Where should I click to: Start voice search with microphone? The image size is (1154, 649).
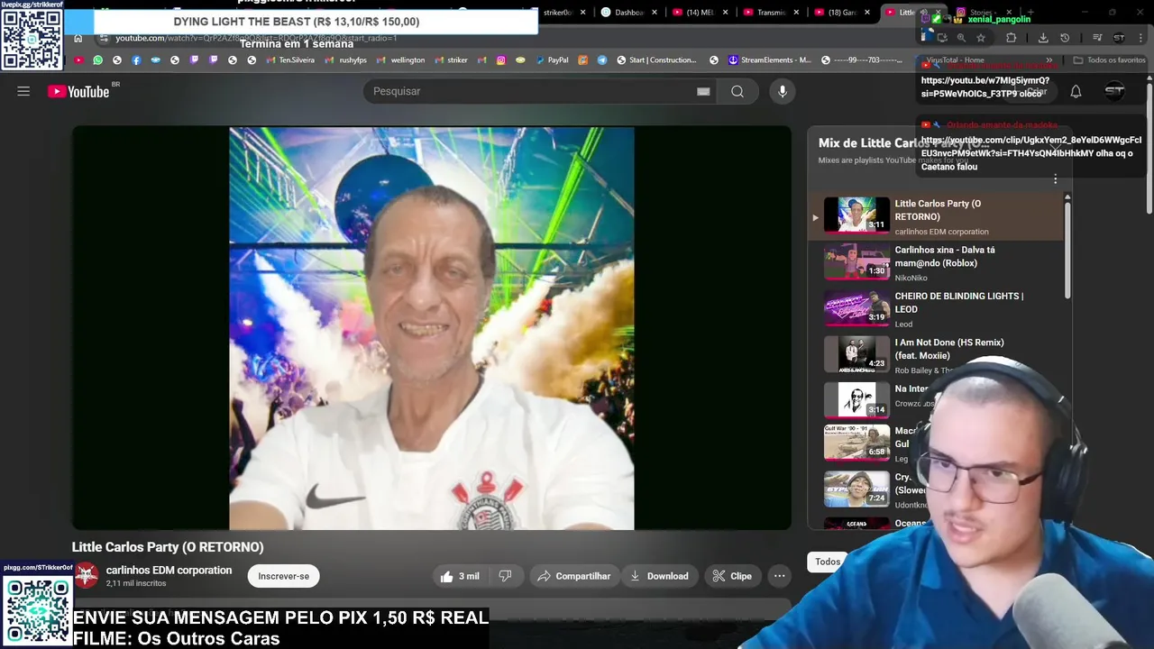[x=782, y=91]
